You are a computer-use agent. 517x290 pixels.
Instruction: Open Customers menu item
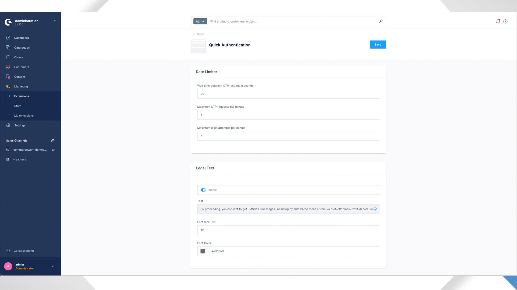22,67
